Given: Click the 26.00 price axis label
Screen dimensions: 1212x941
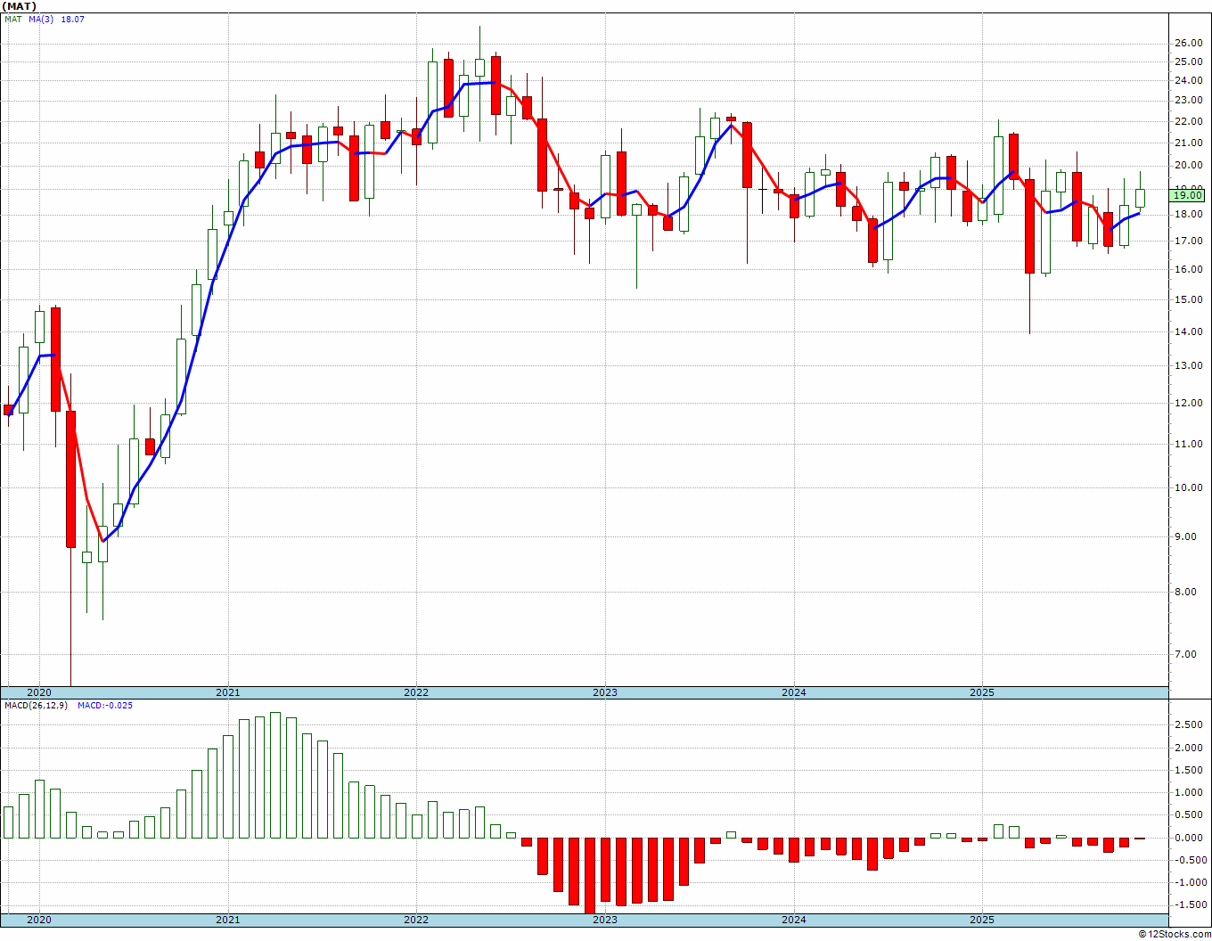Looking at the screenshot, I should coord(1188,43).
